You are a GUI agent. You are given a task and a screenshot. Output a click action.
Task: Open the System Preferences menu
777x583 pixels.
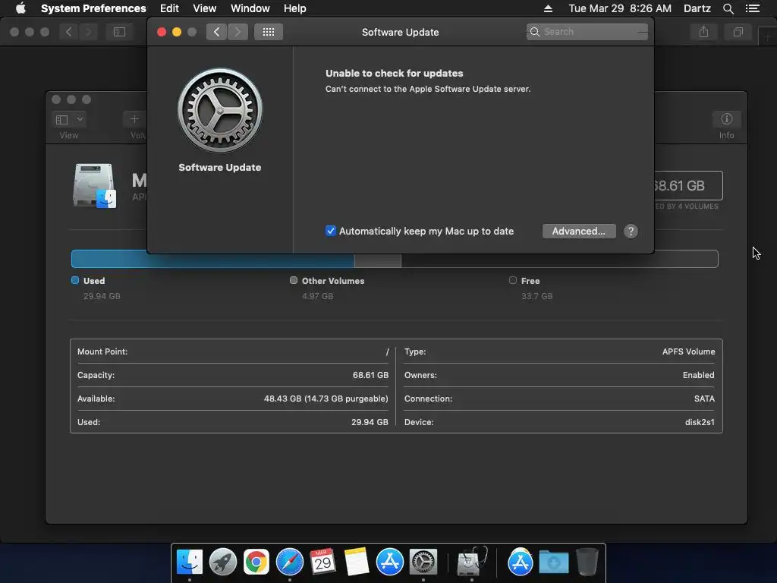click(x=93, y=8)
